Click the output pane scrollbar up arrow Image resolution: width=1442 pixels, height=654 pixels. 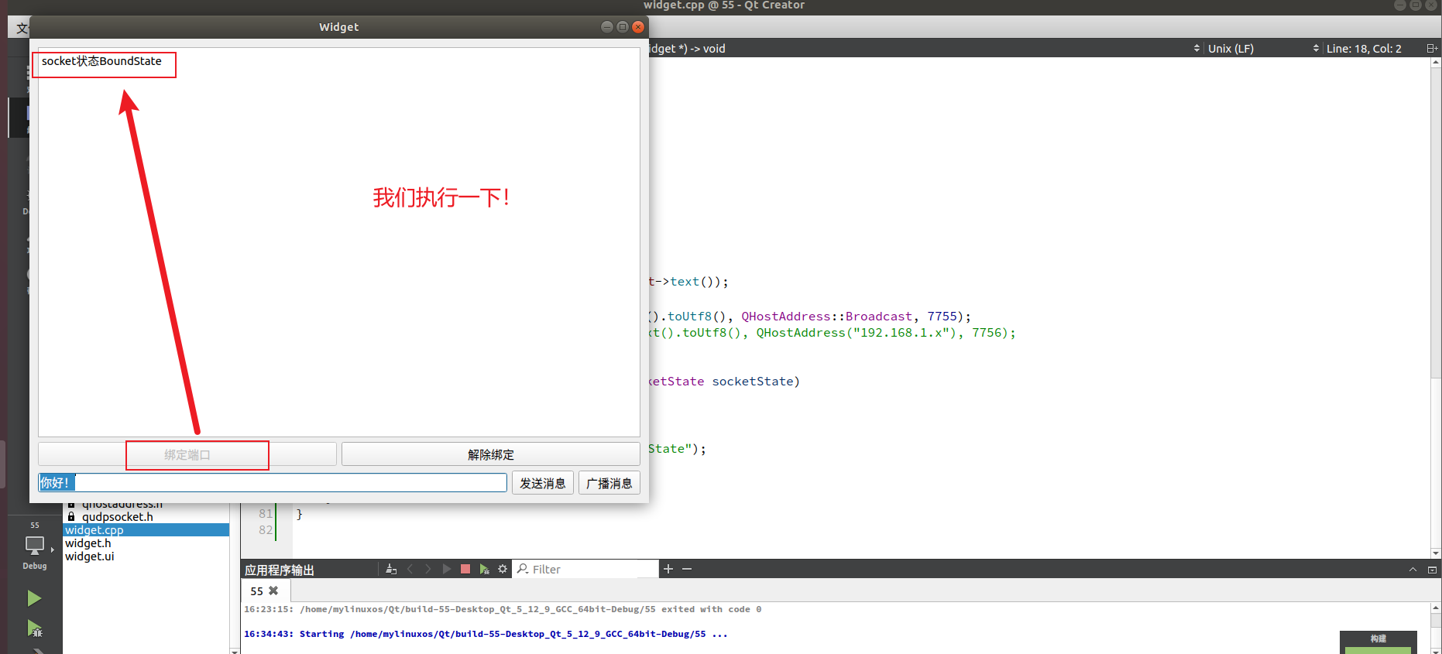pyautogui.click(x=1436, y=608)
